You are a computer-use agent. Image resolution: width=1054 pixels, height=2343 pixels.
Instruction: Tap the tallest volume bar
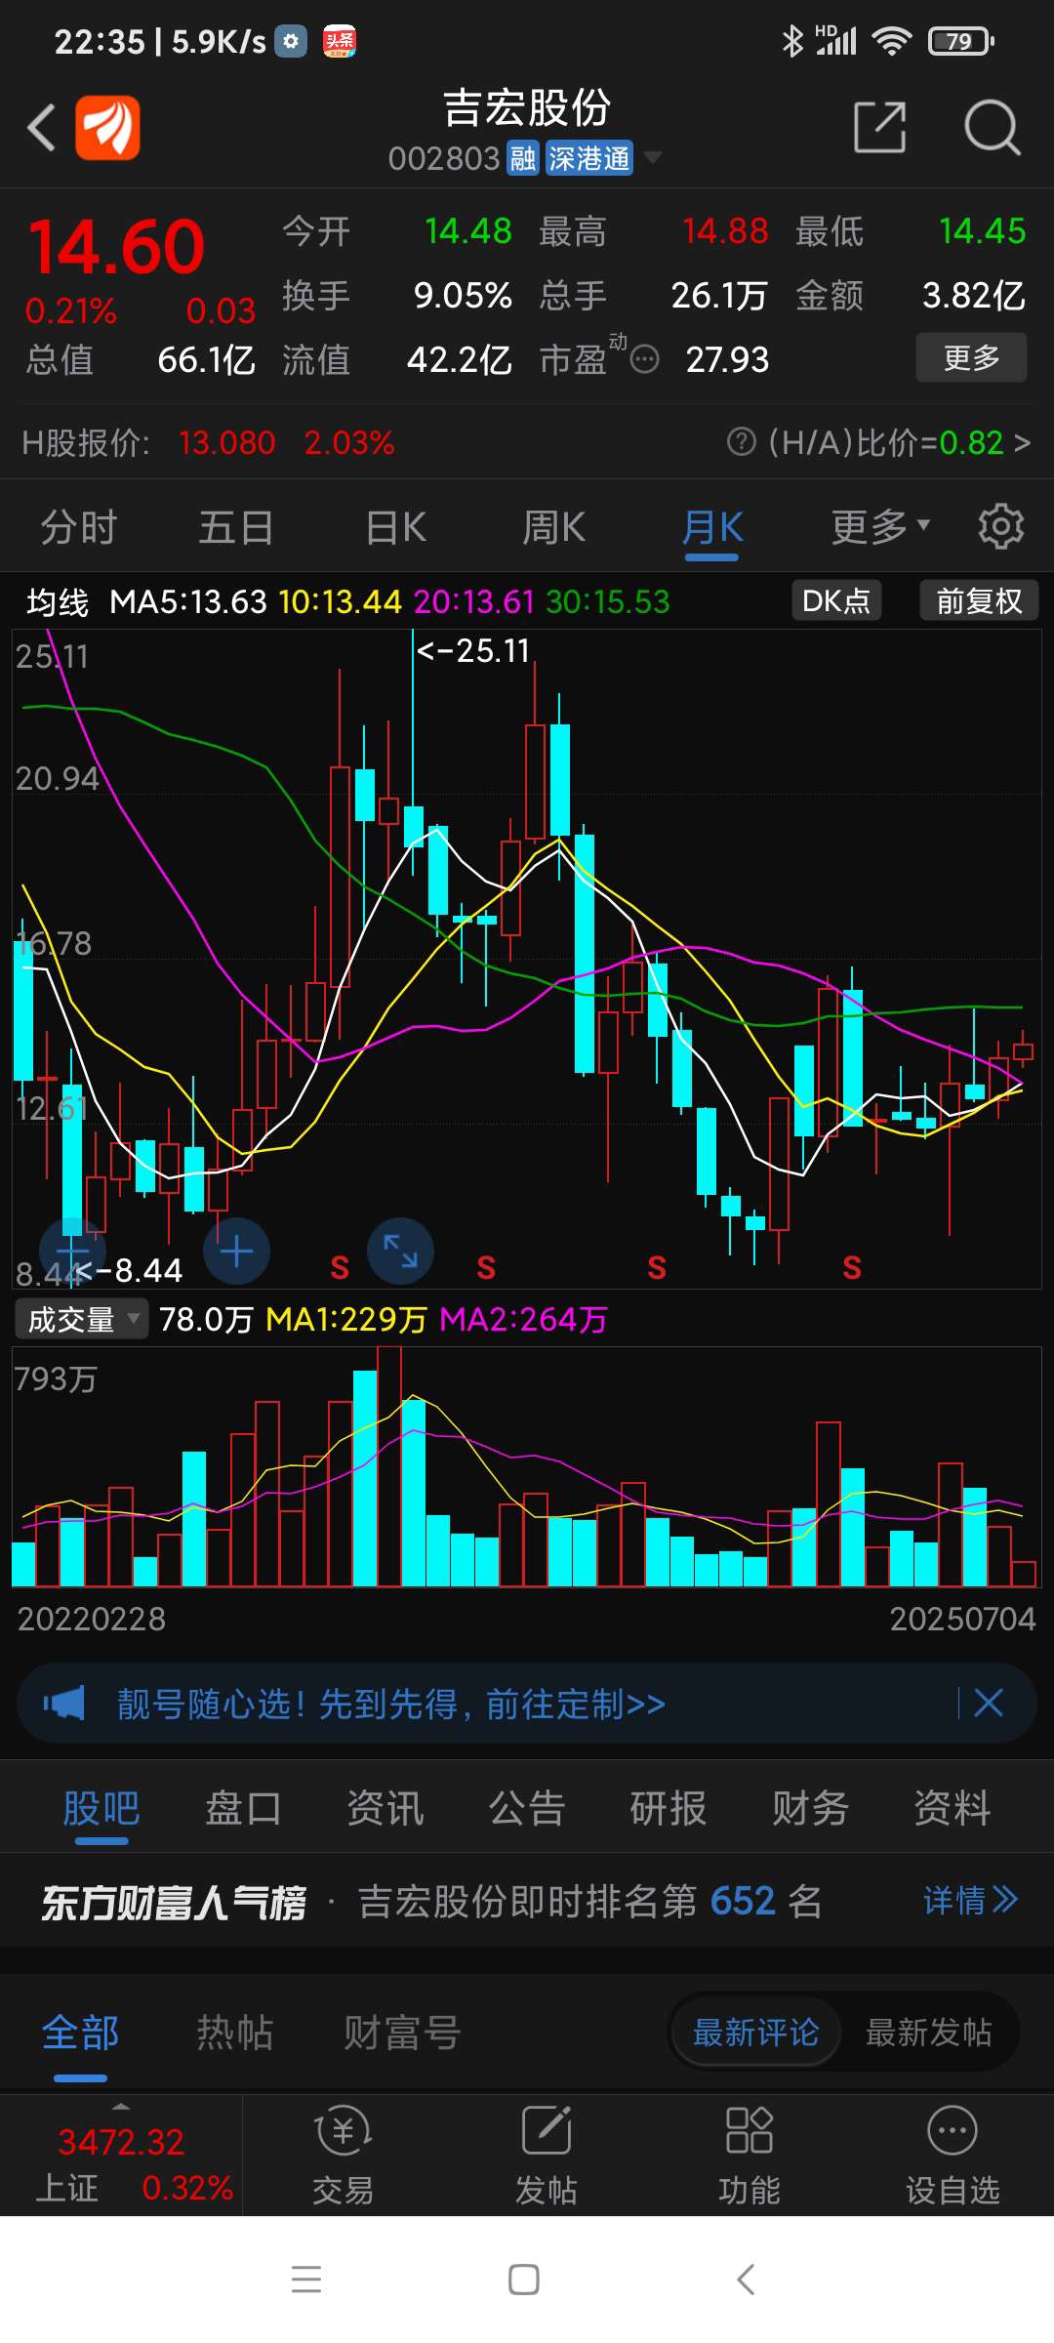[389, 1466]
